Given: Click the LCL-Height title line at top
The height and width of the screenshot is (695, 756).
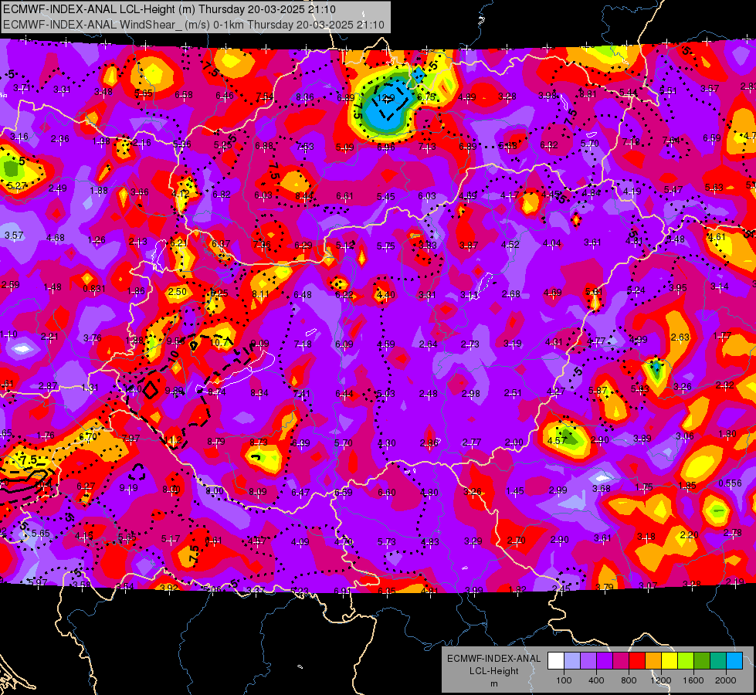Looking at the screenshot, I should tap(169, 9).
